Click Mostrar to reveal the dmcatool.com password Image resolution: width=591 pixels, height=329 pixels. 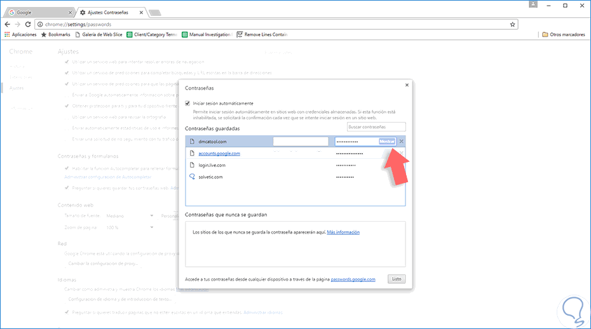[387, 142]
